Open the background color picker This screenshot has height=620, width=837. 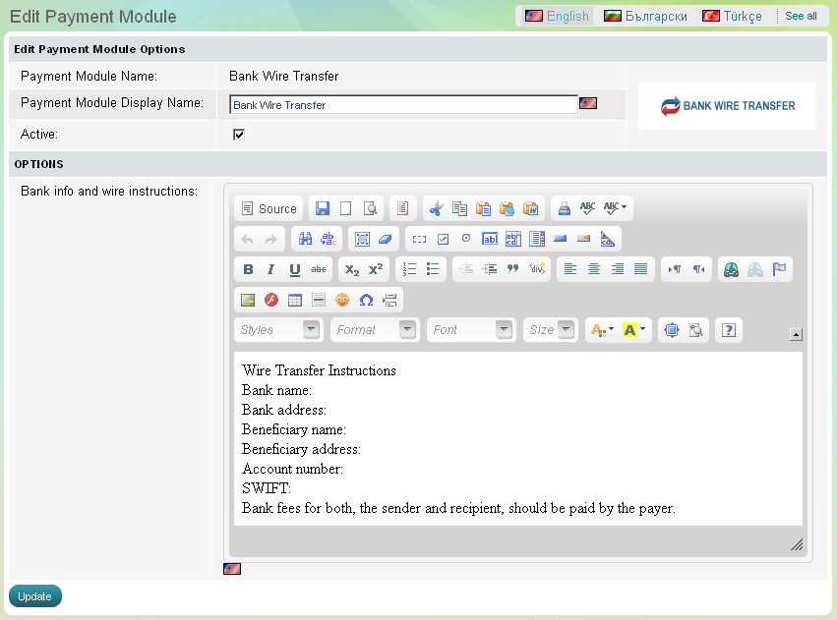coord(635,330)
